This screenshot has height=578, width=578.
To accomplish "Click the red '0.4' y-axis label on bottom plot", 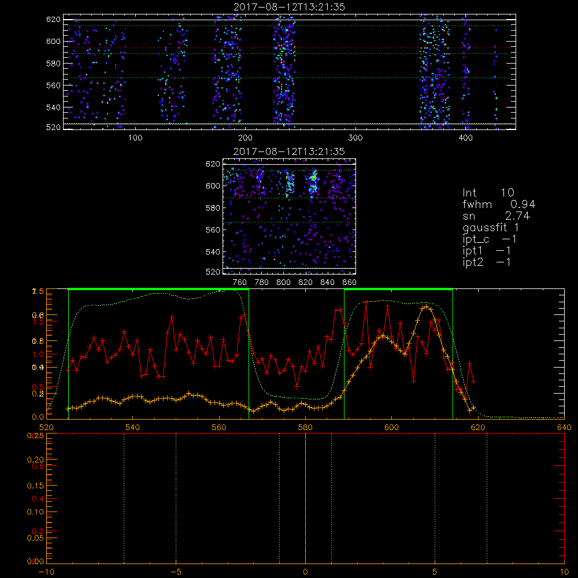I will (38, 499).
